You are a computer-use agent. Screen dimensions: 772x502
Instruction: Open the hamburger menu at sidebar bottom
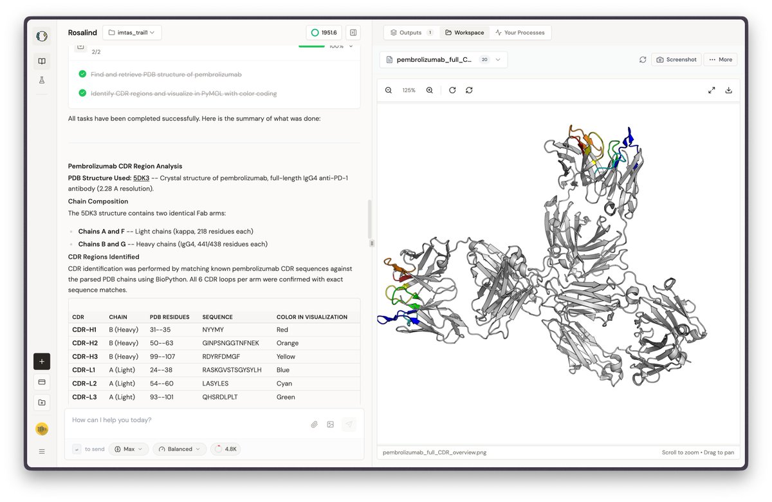[42, 451]
